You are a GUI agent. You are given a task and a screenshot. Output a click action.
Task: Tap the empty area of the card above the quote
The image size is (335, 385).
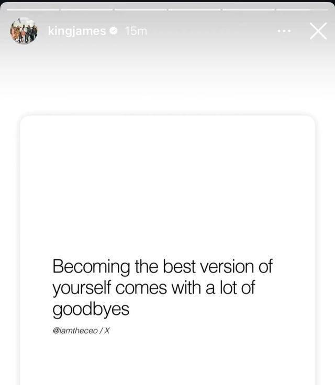pos(167,184)
